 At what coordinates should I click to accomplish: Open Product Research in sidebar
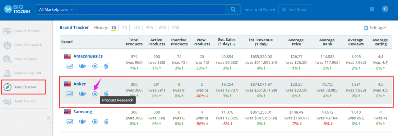point(25,45)
